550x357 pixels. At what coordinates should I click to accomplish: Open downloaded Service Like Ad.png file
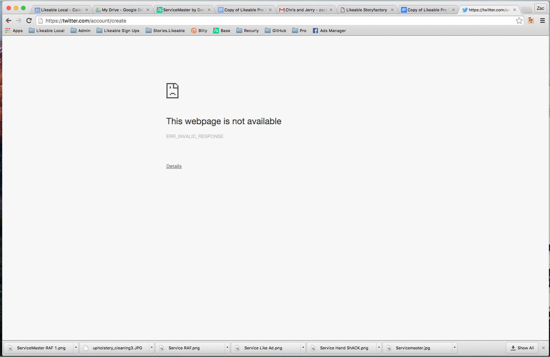265,348
